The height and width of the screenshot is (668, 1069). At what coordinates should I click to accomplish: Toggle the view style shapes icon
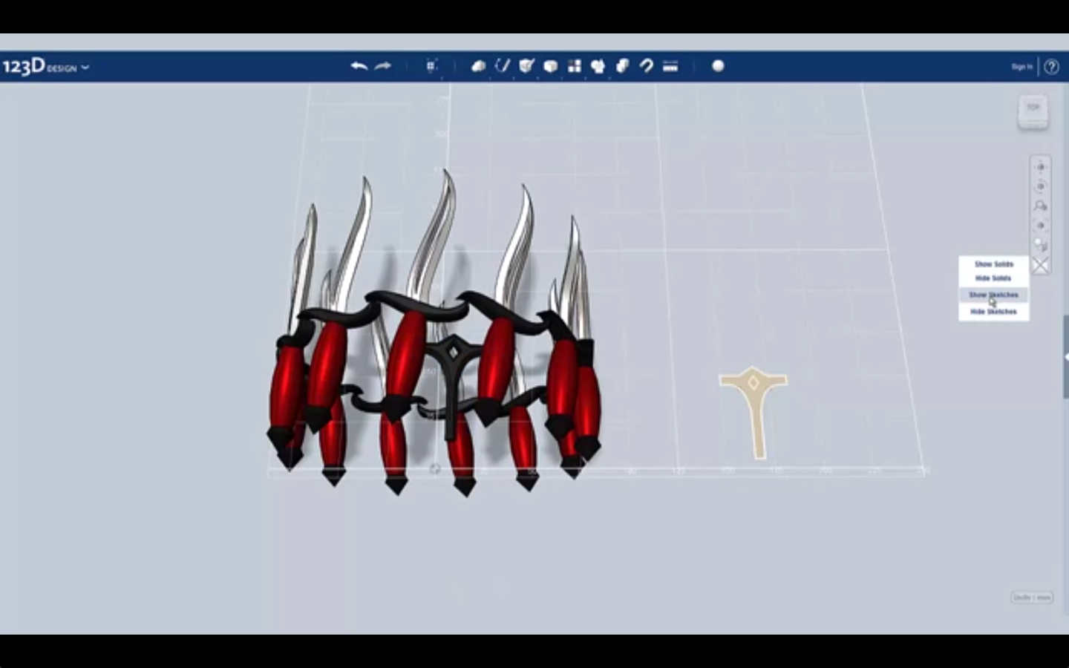point(1040,245)
